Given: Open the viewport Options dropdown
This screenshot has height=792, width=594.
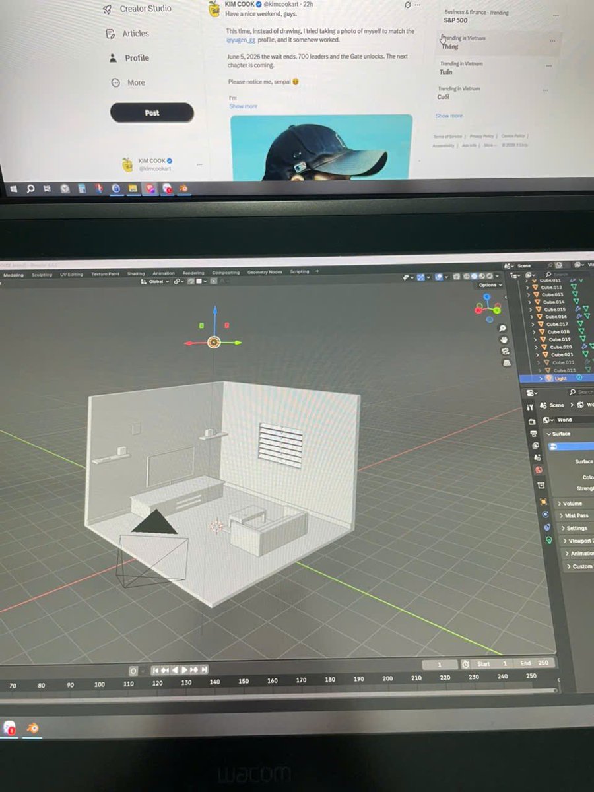Looking at the screenshot, I should coord(490,285).
